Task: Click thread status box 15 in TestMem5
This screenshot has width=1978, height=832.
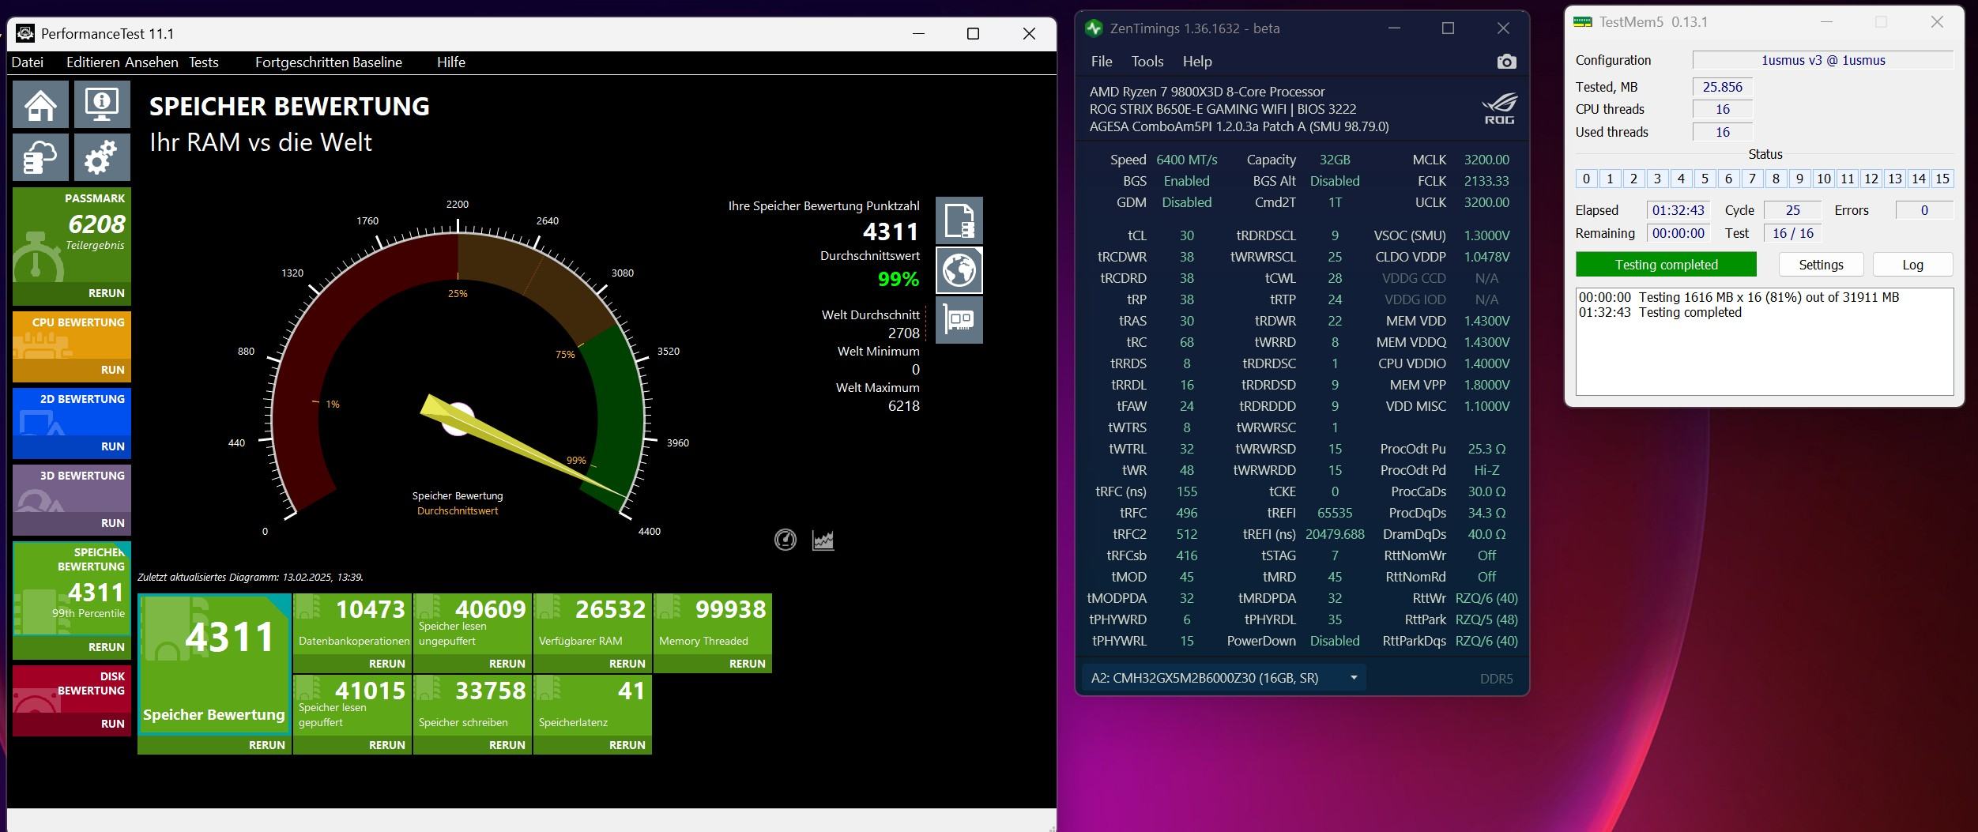Action: 1942,179
